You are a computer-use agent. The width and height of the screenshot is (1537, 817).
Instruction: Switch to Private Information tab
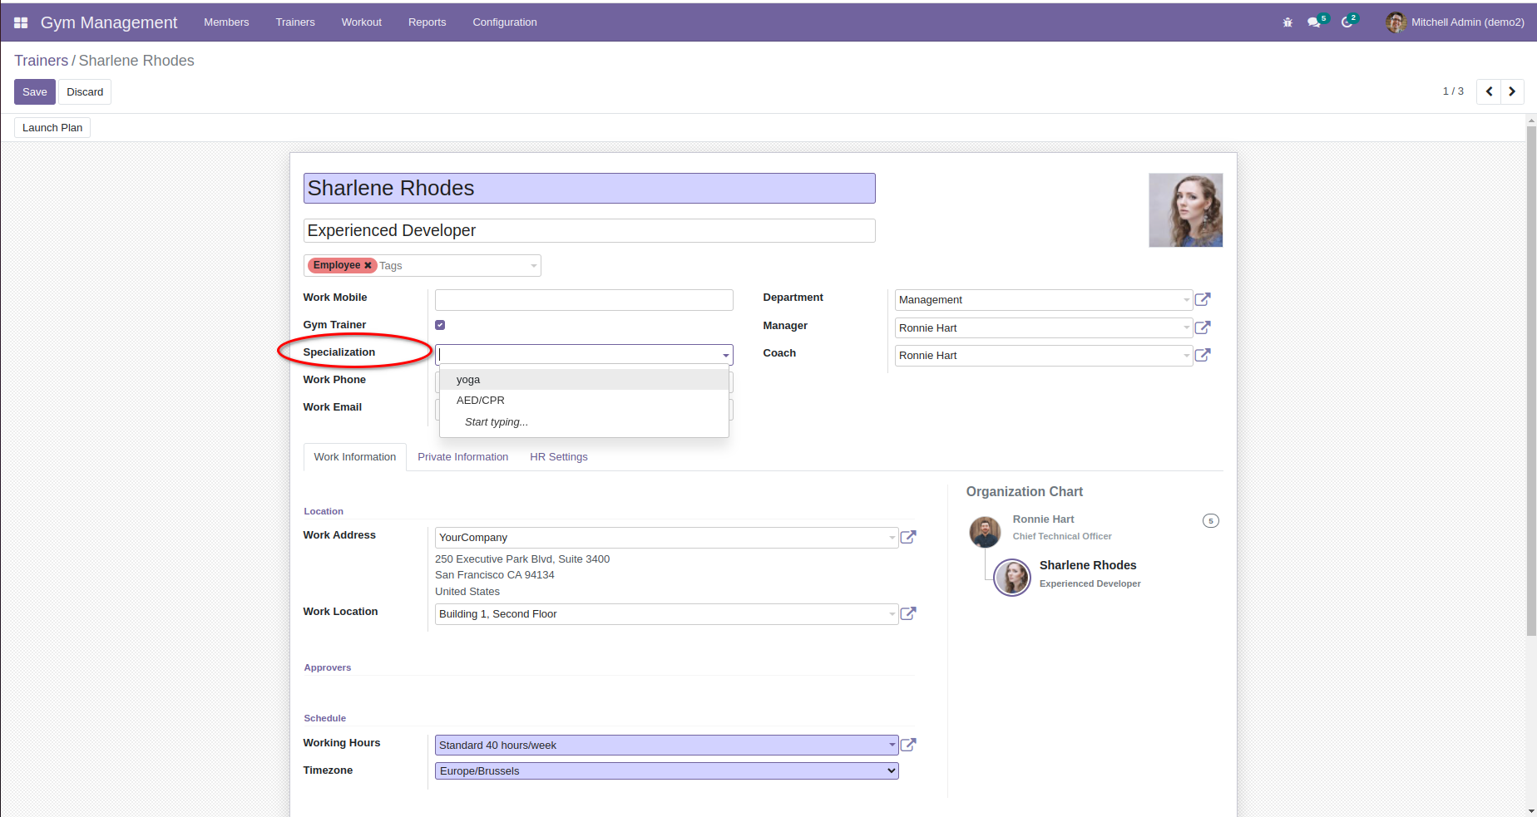pyautogui.click(x=462, y=457)
